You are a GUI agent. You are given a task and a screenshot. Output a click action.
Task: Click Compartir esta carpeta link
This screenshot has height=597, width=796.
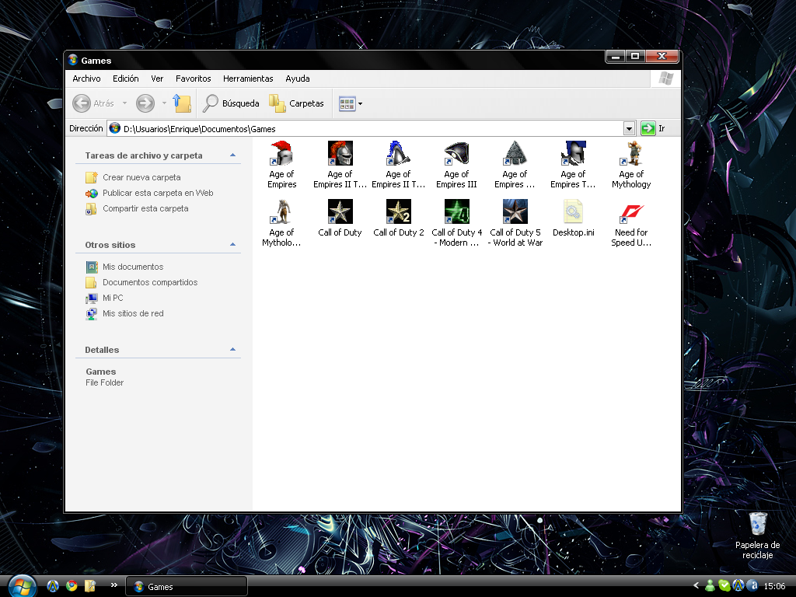coord(145,208)
